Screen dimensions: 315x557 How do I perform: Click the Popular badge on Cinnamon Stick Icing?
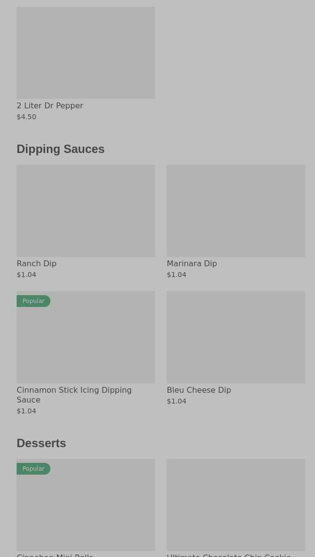33,301
